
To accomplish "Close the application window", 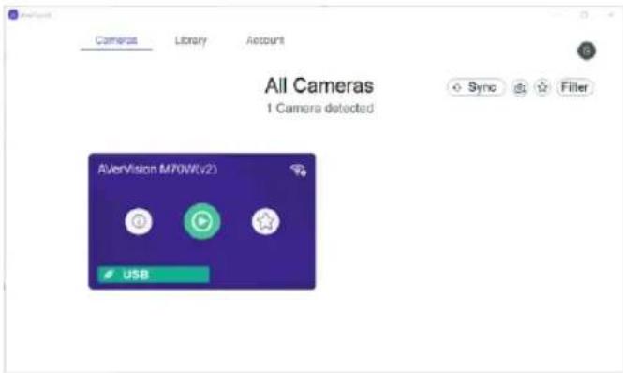I will [x=611, y=15].
